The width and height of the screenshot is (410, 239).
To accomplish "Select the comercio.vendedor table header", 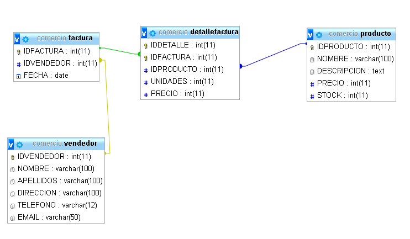I will [x=65, y=144].
